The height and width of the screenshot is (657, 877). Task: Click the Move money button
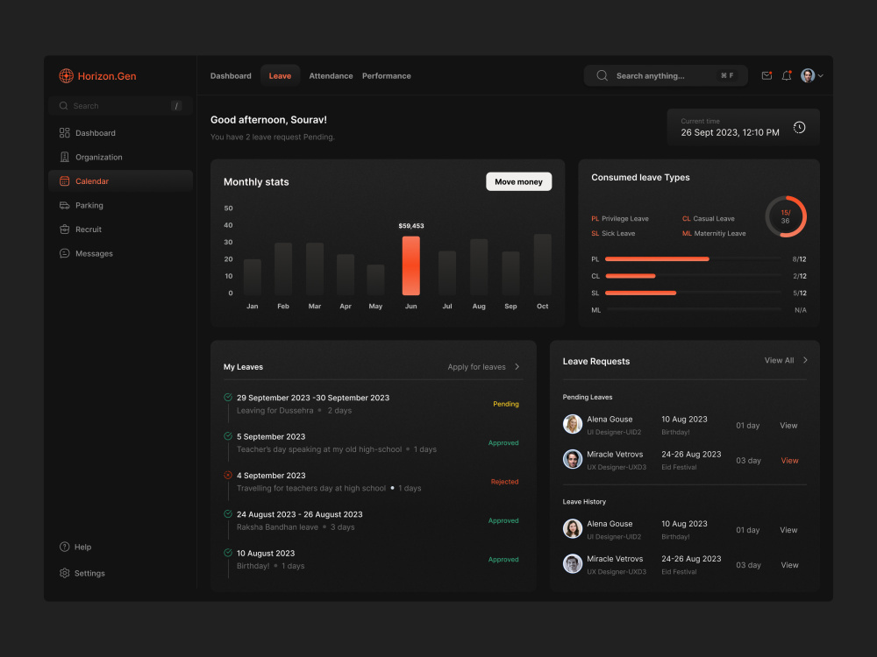point(518,181)
